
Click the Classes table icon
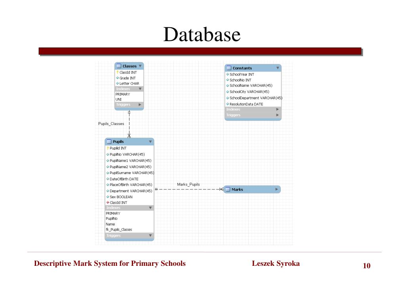119,66
